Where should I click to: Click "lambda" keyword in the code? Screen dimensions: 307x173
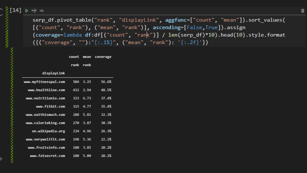(73, 35)
